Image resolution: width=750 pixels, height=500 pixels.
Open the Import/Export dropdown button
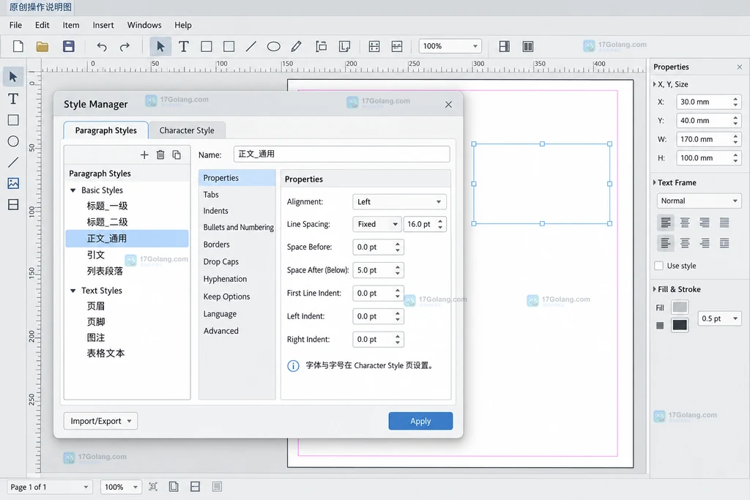click(x=100, y=421)
